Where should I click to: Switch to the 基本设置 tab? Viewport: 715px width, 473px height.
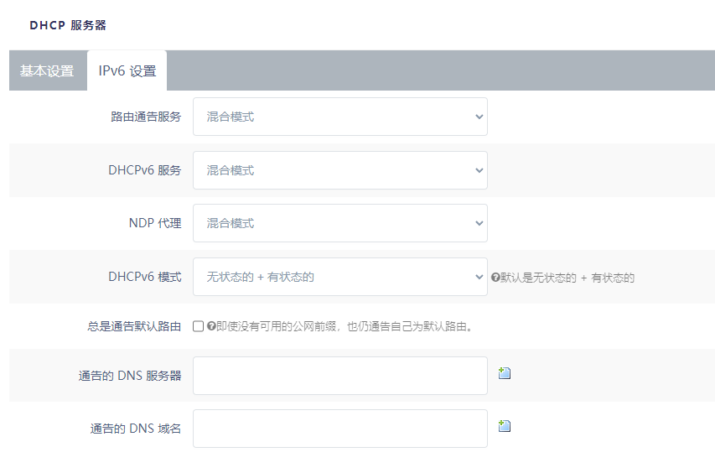(47, 71)
